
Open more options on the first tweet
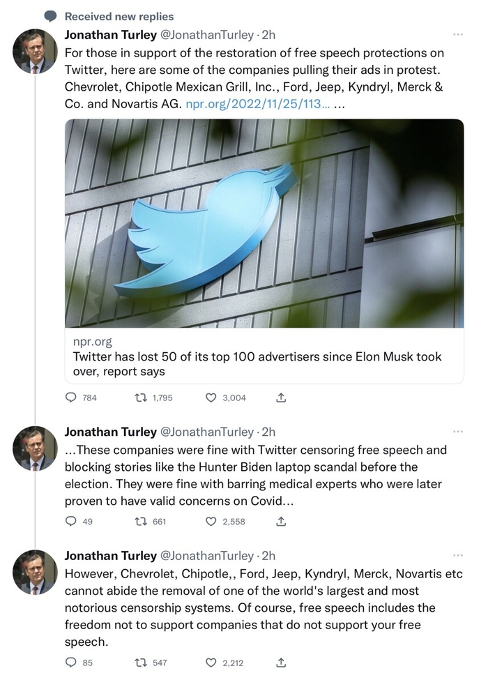click(457, 34)
